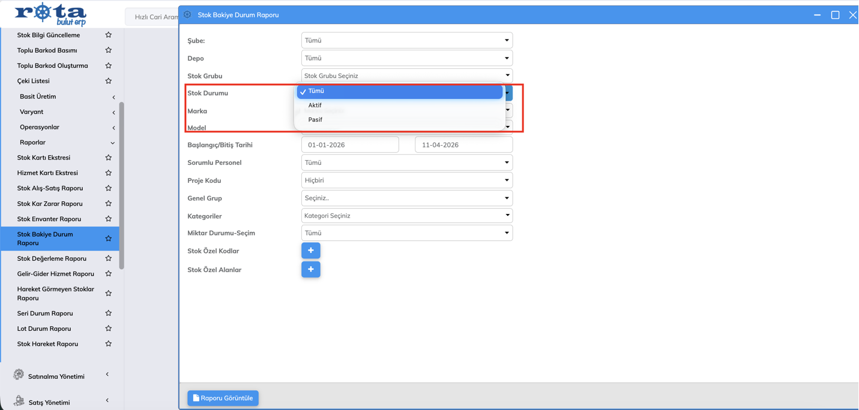Viewport: 859px width, 410px height.
Task: Click the Satınalma Yönetimi gear icon
Action: point(19,375)
